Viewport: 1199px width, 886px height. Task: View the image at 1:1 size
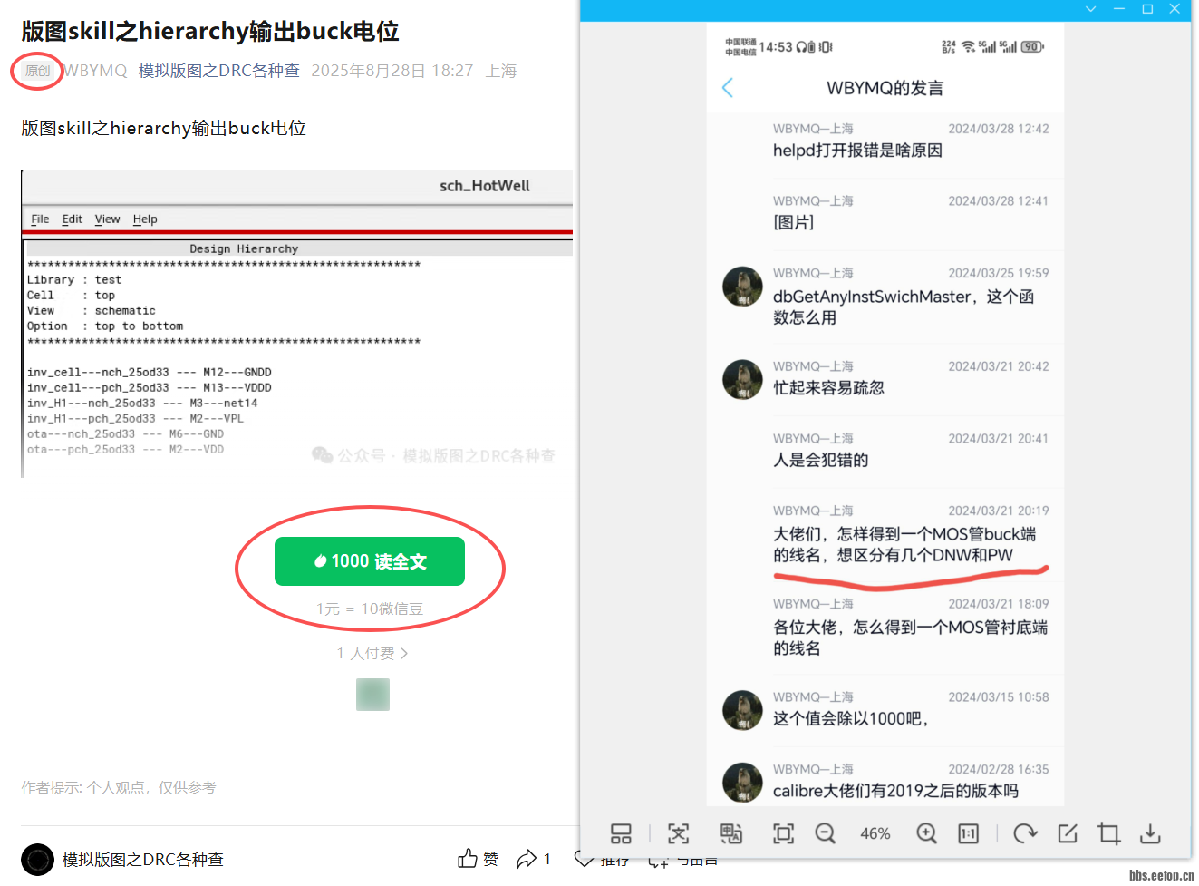click(x=968, y=833)
